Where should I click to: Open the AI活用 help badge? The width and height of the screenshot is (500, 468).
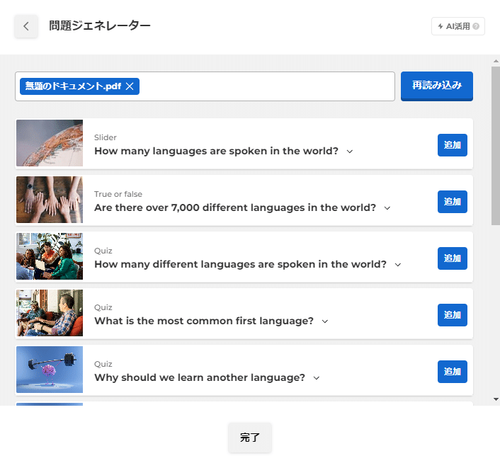pyautogui.click(x=458, y=26)
